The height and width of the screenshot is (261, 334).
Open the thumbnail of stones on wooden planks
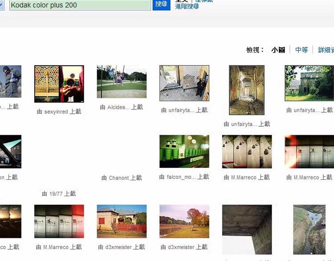[247, 152]
